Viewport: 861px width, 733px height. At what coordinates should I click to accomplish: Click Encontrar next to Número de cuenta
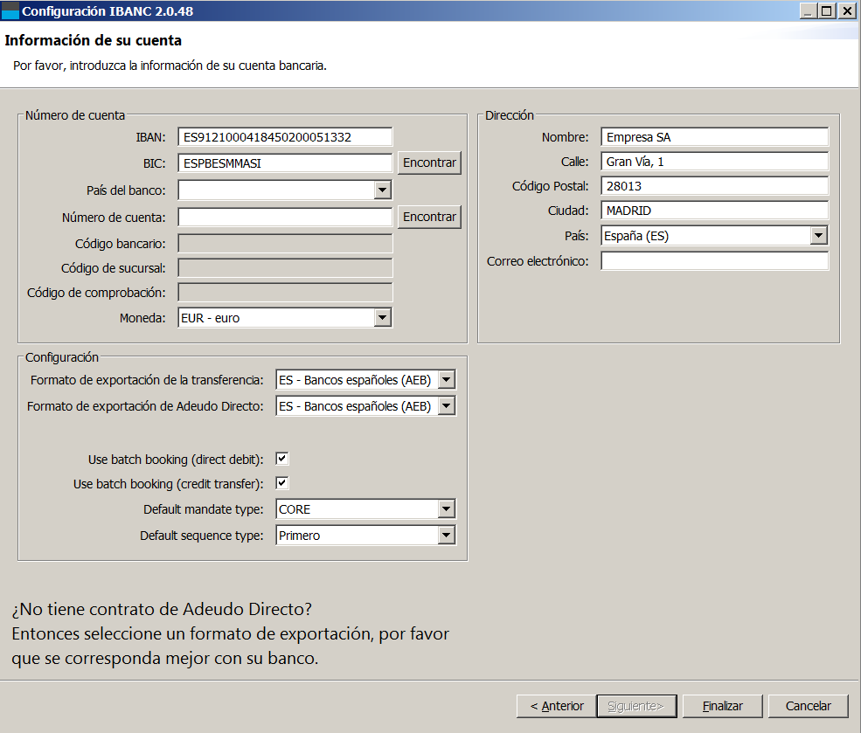click(429, 217)
